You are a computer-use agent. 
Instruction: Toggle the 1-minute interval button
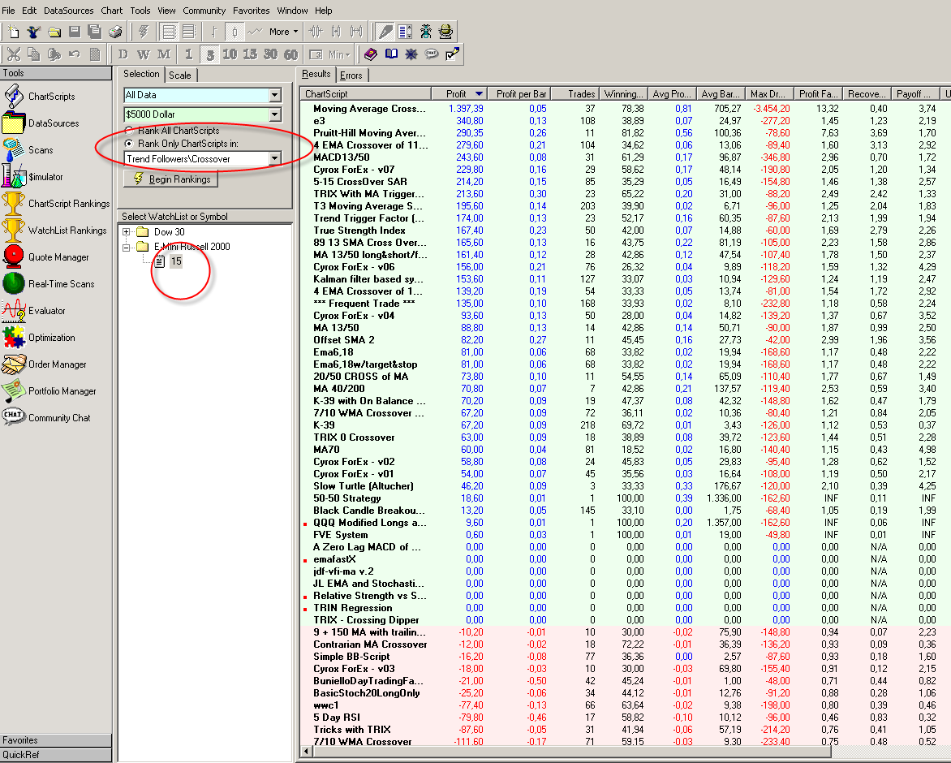tap(188, 54)
